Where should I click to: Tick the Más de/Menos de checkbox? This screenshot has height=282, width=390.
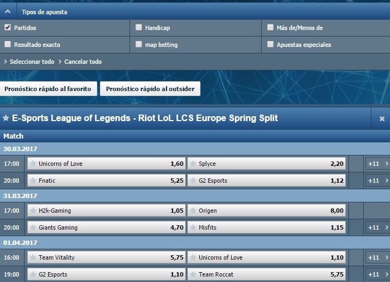point(270,27)
